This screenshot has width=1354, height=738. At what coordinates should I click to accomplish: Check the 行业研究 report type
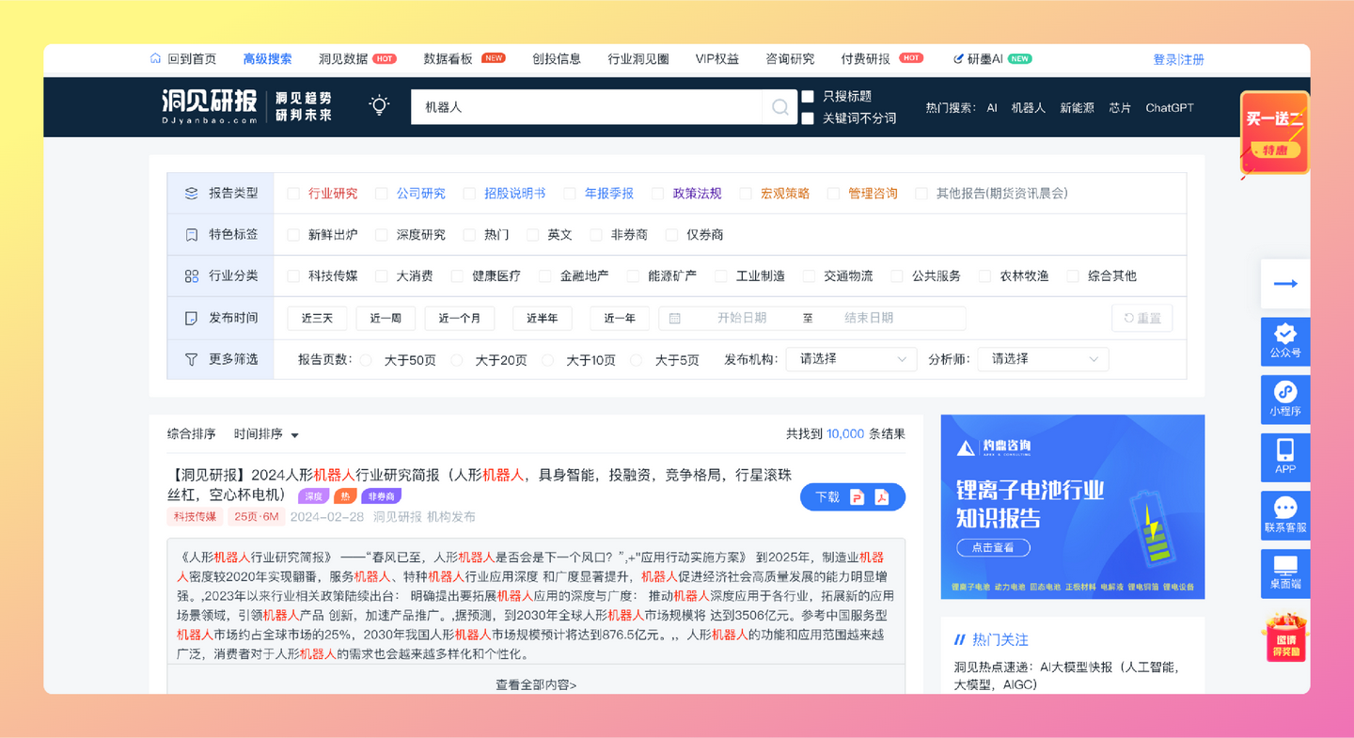pyautogui.click(x=293, y=194)
